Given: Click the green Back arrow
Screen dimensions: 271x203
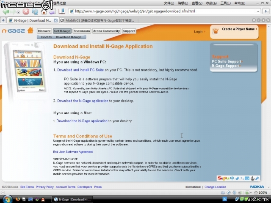Looking at the screenshot, I should coord(6,12).
